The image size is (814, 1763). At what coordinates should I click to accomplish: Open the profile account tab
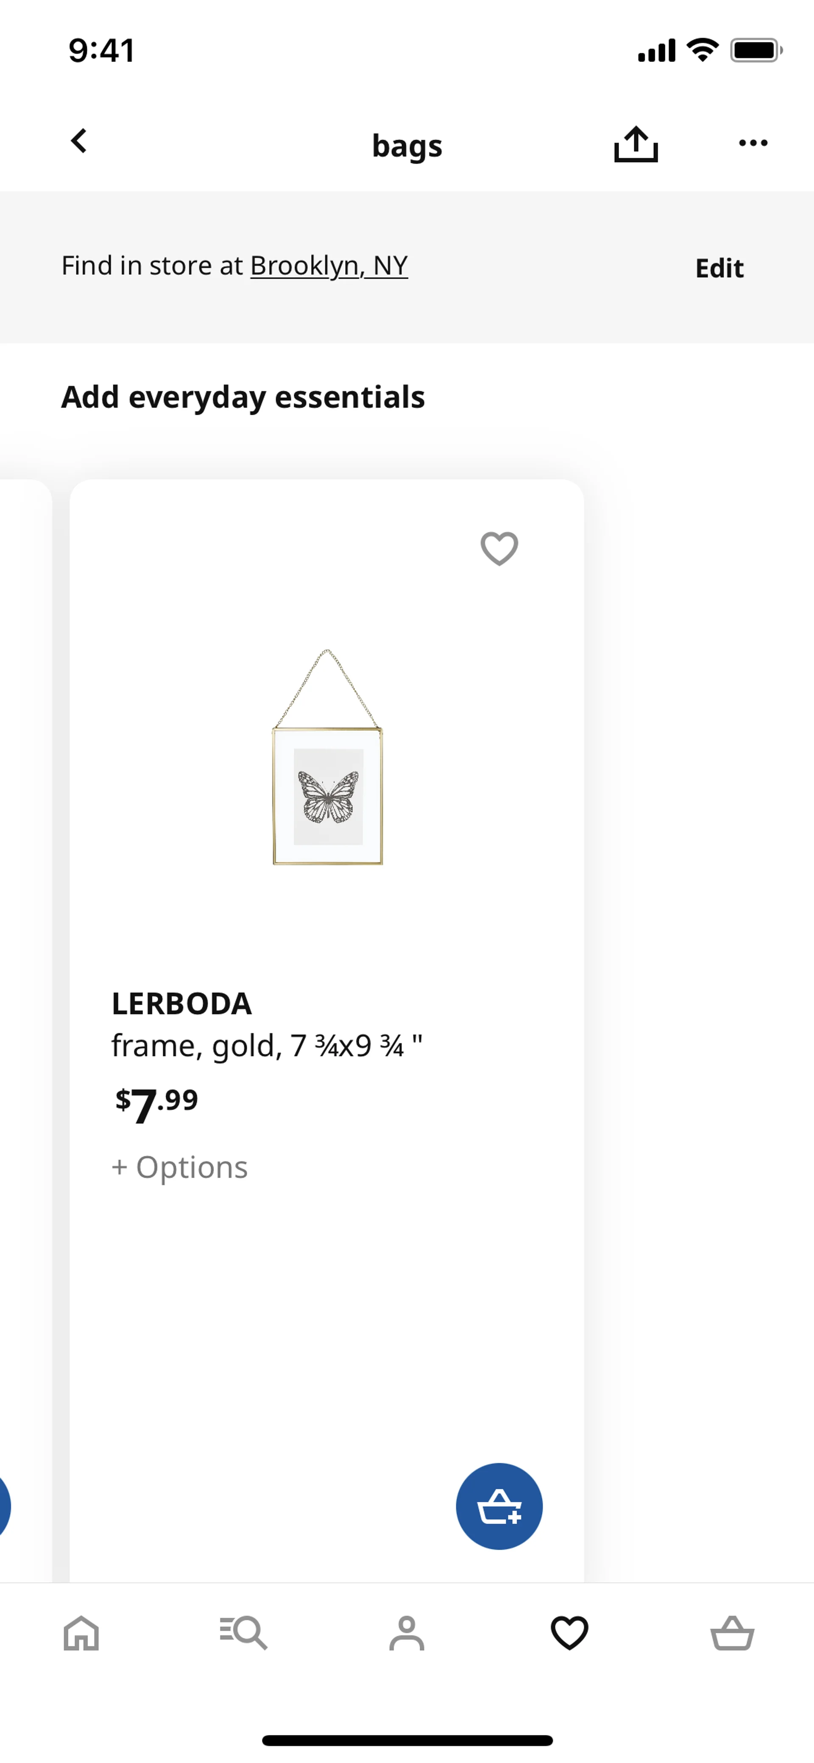click(x=406, y=1633)
